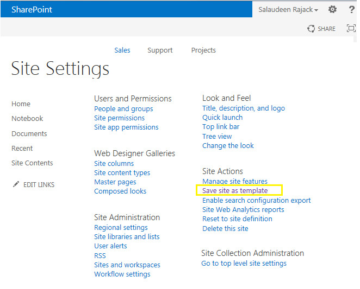This screenshot has height=289, width=360.
Task: Open Site permissions
Action: click(120, 118)
